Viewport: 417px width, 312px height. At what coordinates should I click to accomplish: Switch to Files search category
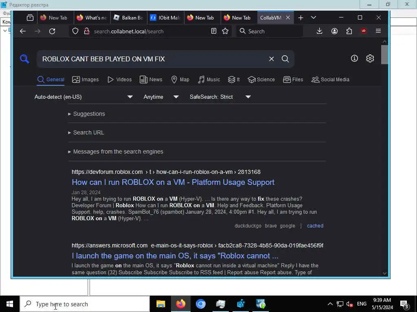293,79
